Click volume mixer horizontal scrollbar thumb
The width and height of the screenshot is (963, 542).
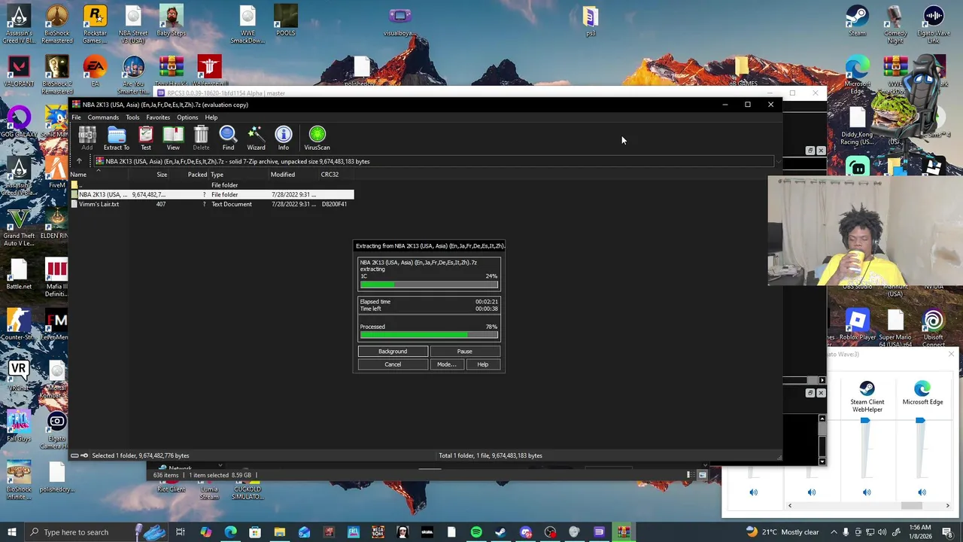tap(911, 506)
